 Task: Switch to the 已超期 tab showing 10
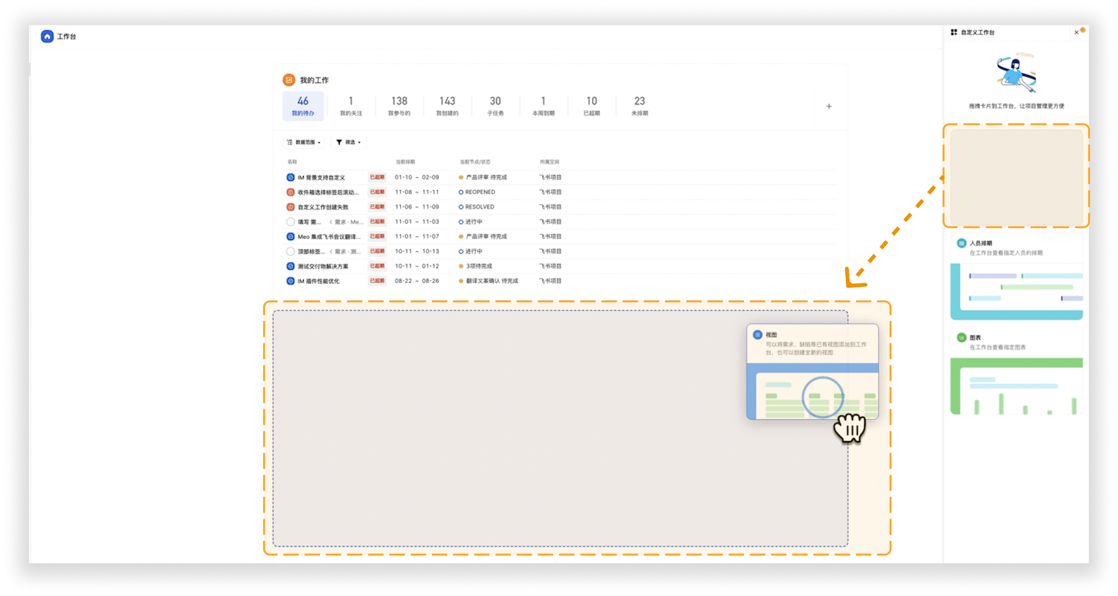(592, 106)
